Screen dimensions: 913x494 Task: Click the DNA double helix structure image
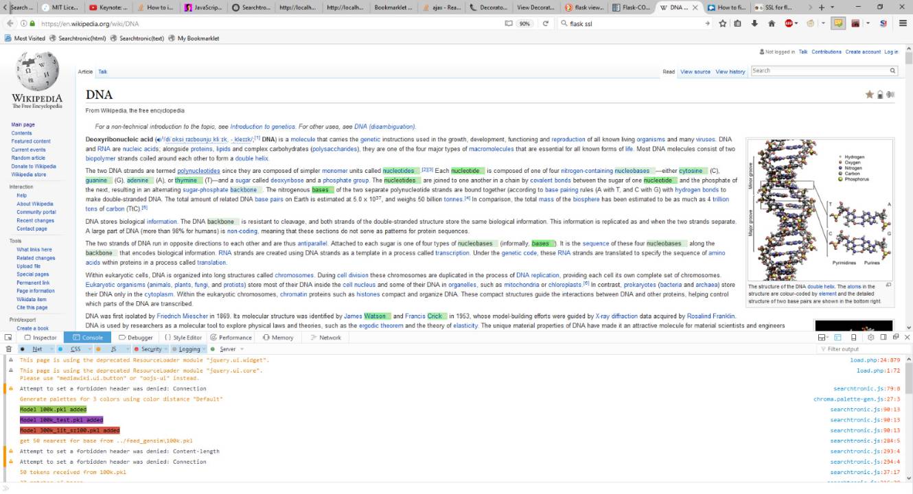[820, 210]
